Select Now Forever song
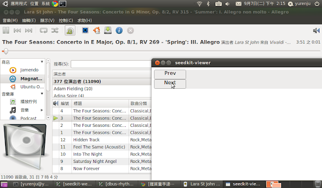The height and width of the screenshot is (188, 322). click(102, 168)
